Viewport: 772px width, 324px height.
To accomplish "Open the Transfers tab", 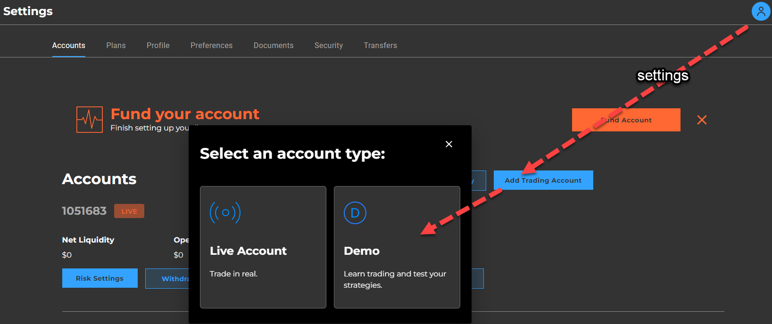I will coord(381,45).
